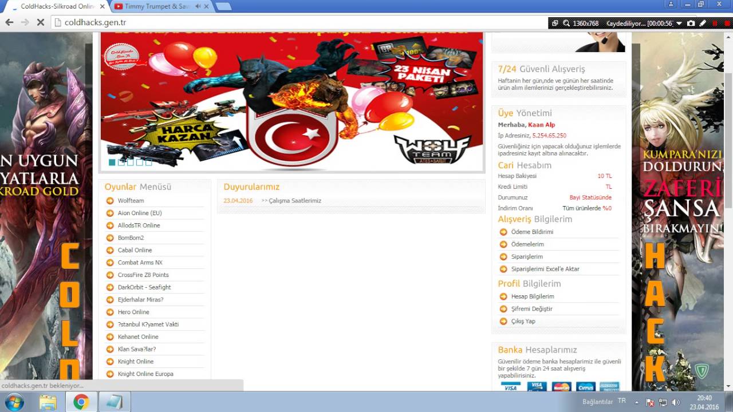Click the Chrome icon on the taskbar
This screenshot has width=733, height=412.
81,402
